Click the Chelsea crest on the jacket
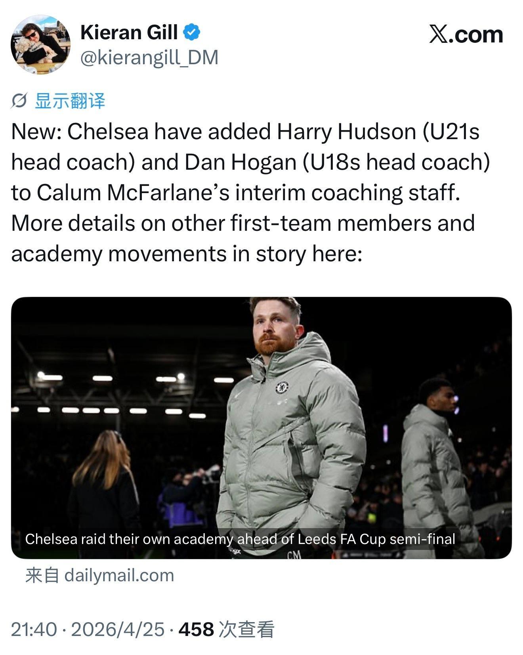Image resolution: width=523 pixels, height=655 pixels. click(x=282, y=387)
